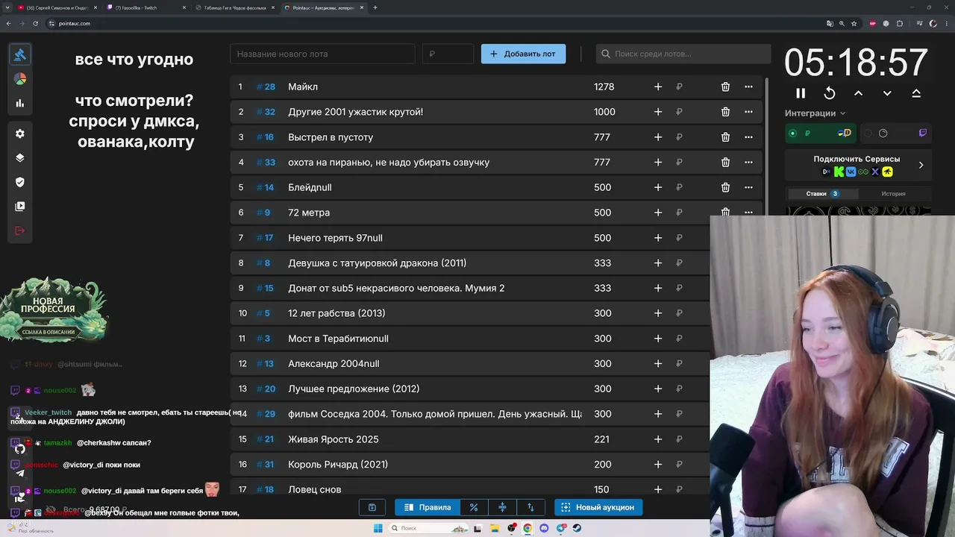This screenshot has width=955, height=537.
Task: Add points to the Майкл lot
Action: 658,87
